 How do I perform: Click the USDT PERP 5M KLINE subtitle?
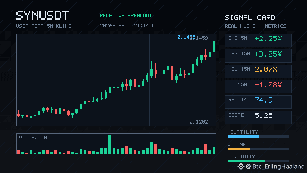[44, 26]
